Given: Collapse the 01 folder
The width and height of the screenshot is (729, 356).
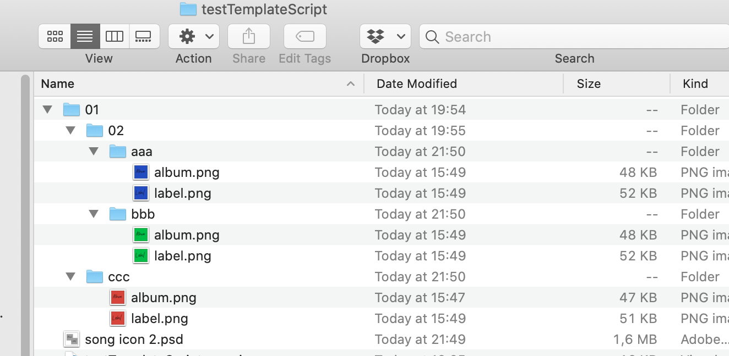Looking at the screenshot, I should tap(47, 110).
